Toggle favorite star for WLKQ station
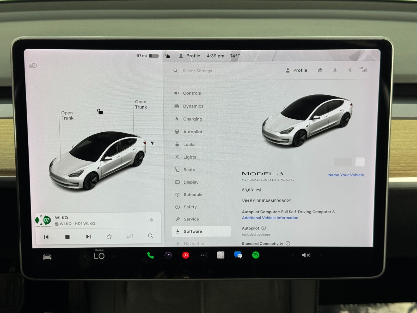 tap(109, 237)
